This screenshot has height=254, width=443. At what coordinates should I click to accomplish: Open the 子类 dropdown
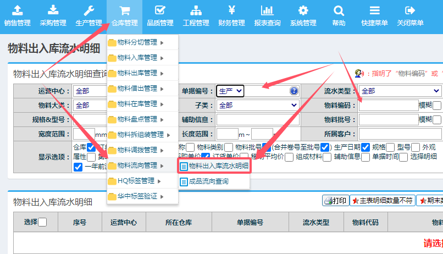pyautogui.click(x=257, y=105)
